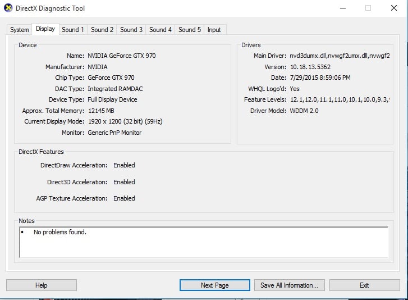Click AGP Texture Acceleration 'Enabled' value

pyautogui.click(x=124, y=198)
